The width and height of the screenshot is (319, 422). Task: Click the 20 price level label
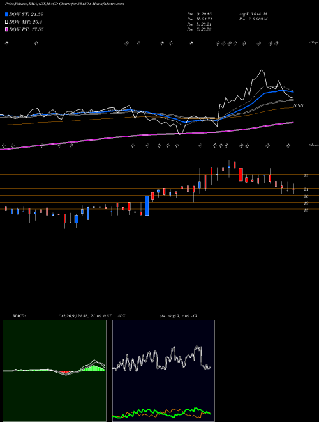pos(306,196)
